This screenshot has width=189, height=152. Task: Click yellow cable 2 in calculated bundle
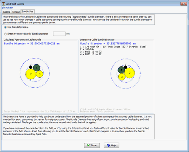31,74
